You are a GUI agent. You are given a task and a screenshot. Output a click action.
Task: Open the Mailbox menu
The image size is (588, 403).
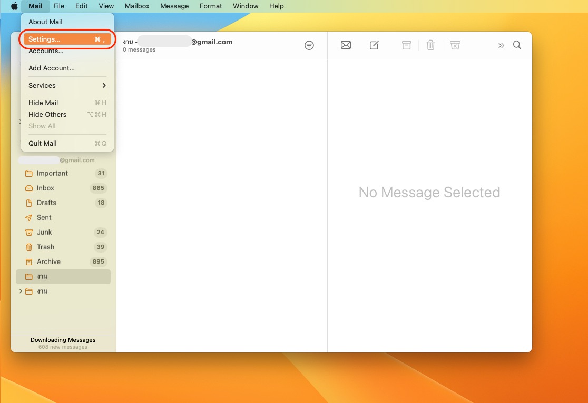[137, 6]
